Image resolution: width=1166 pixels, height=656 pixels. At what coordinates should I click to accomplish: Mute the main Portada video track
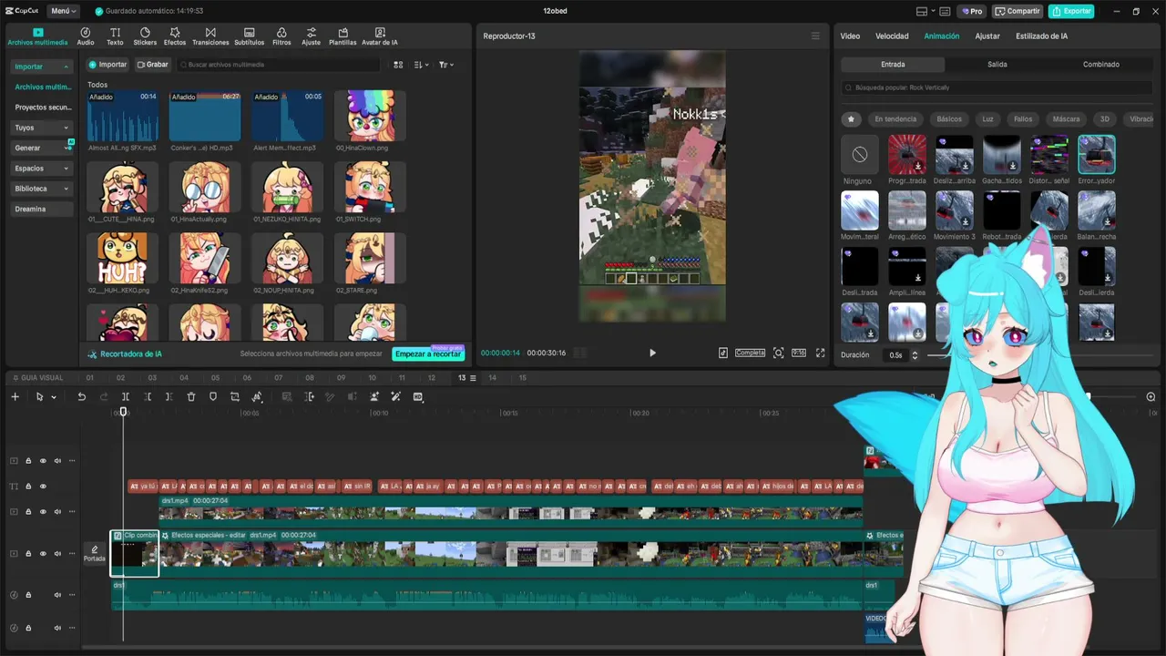[57, 553]
